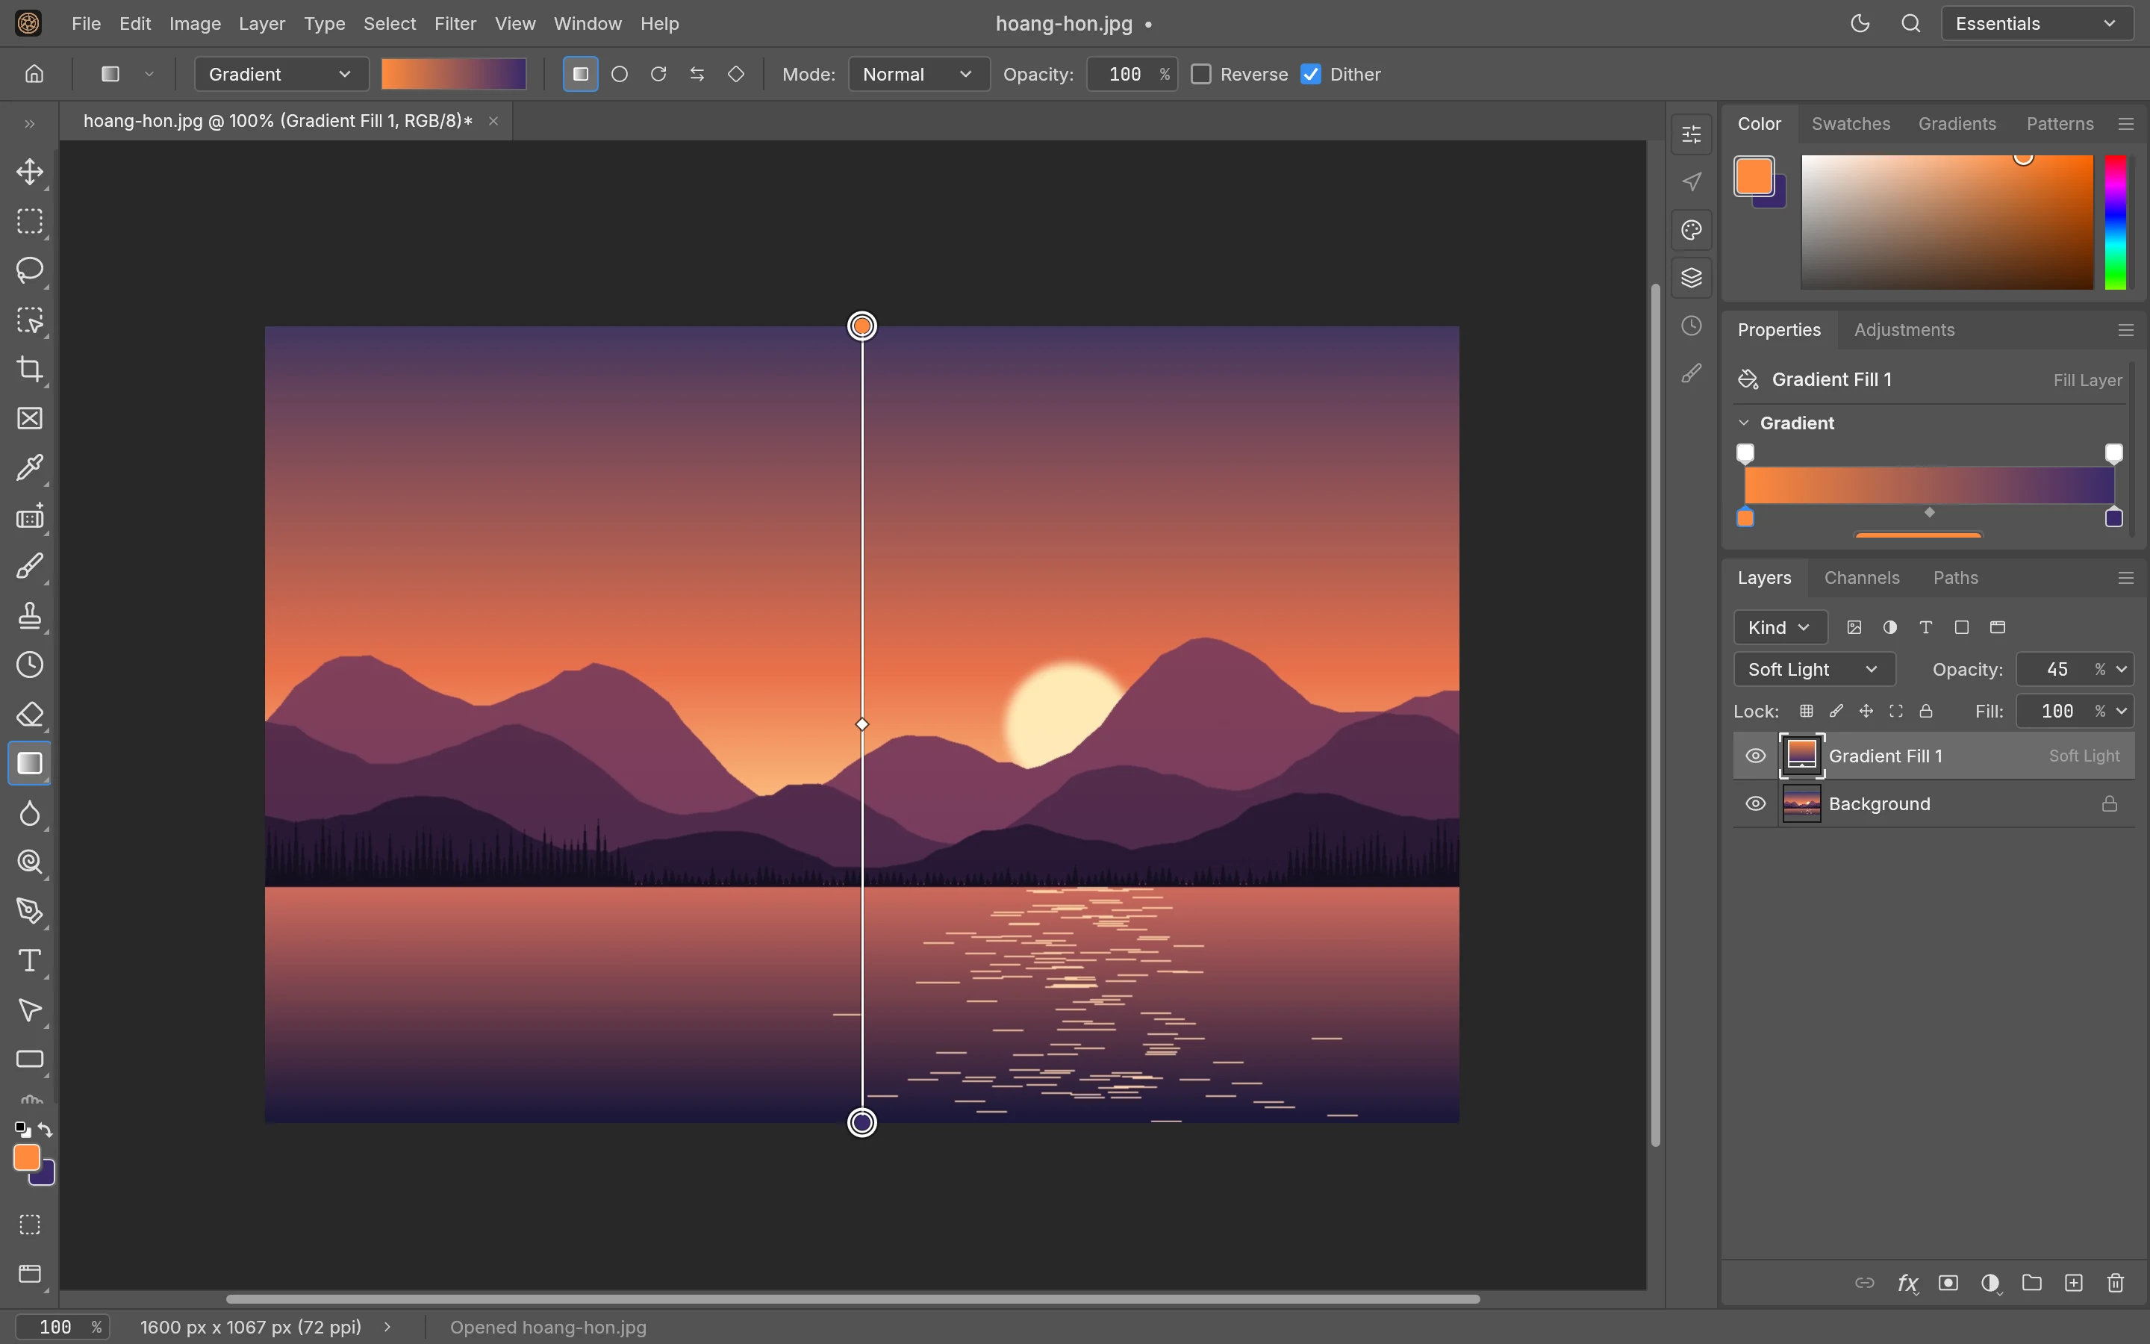Select the Lasso tool
This screenshot has height=1344, width=2150.
point(29,270)
